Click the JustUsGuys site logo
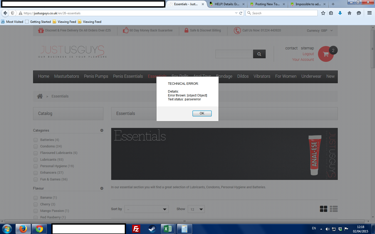This screenshot has width=375, height=234. tap(72, 51)
